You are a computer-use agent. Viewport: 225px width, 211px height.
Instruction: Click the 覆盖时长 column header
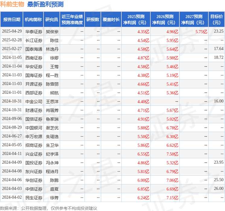[111, 20]
